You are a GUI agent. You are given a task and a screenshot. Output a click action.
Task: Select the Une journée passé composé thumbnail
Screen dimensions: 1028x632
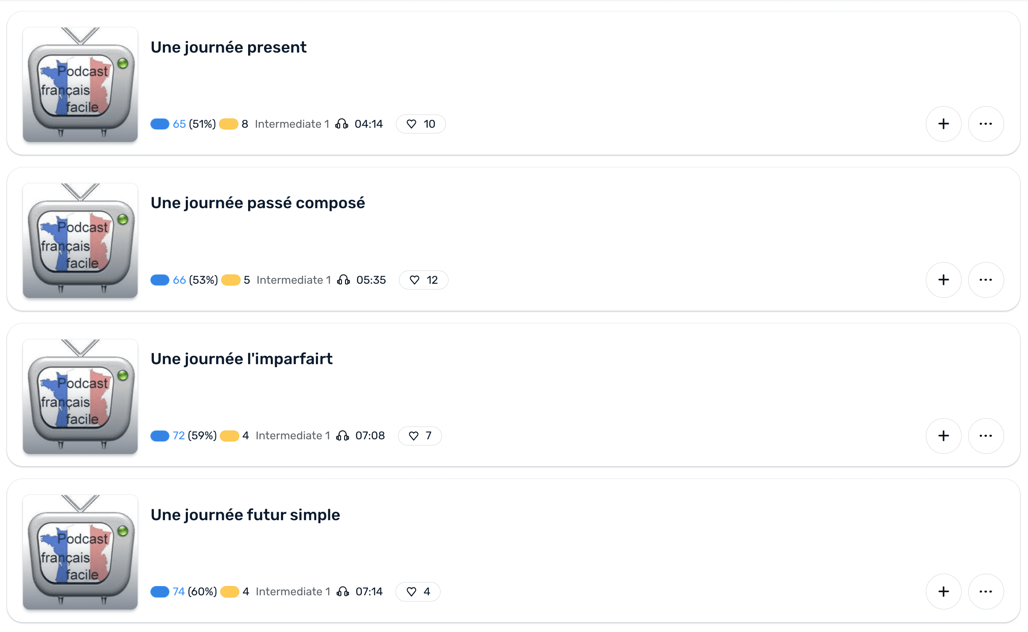click(80, 240)
